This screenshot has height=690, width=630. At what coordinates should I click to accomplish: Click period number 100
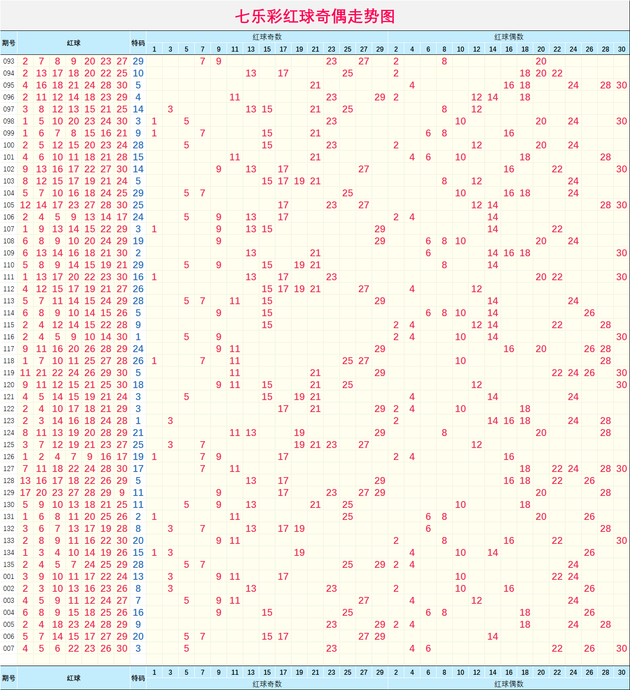[x=9, y=145]
